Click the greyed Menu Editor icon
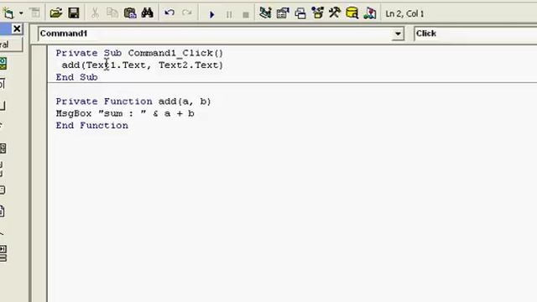This screenshot has height=302, width=537. click(x=35, y=13)
